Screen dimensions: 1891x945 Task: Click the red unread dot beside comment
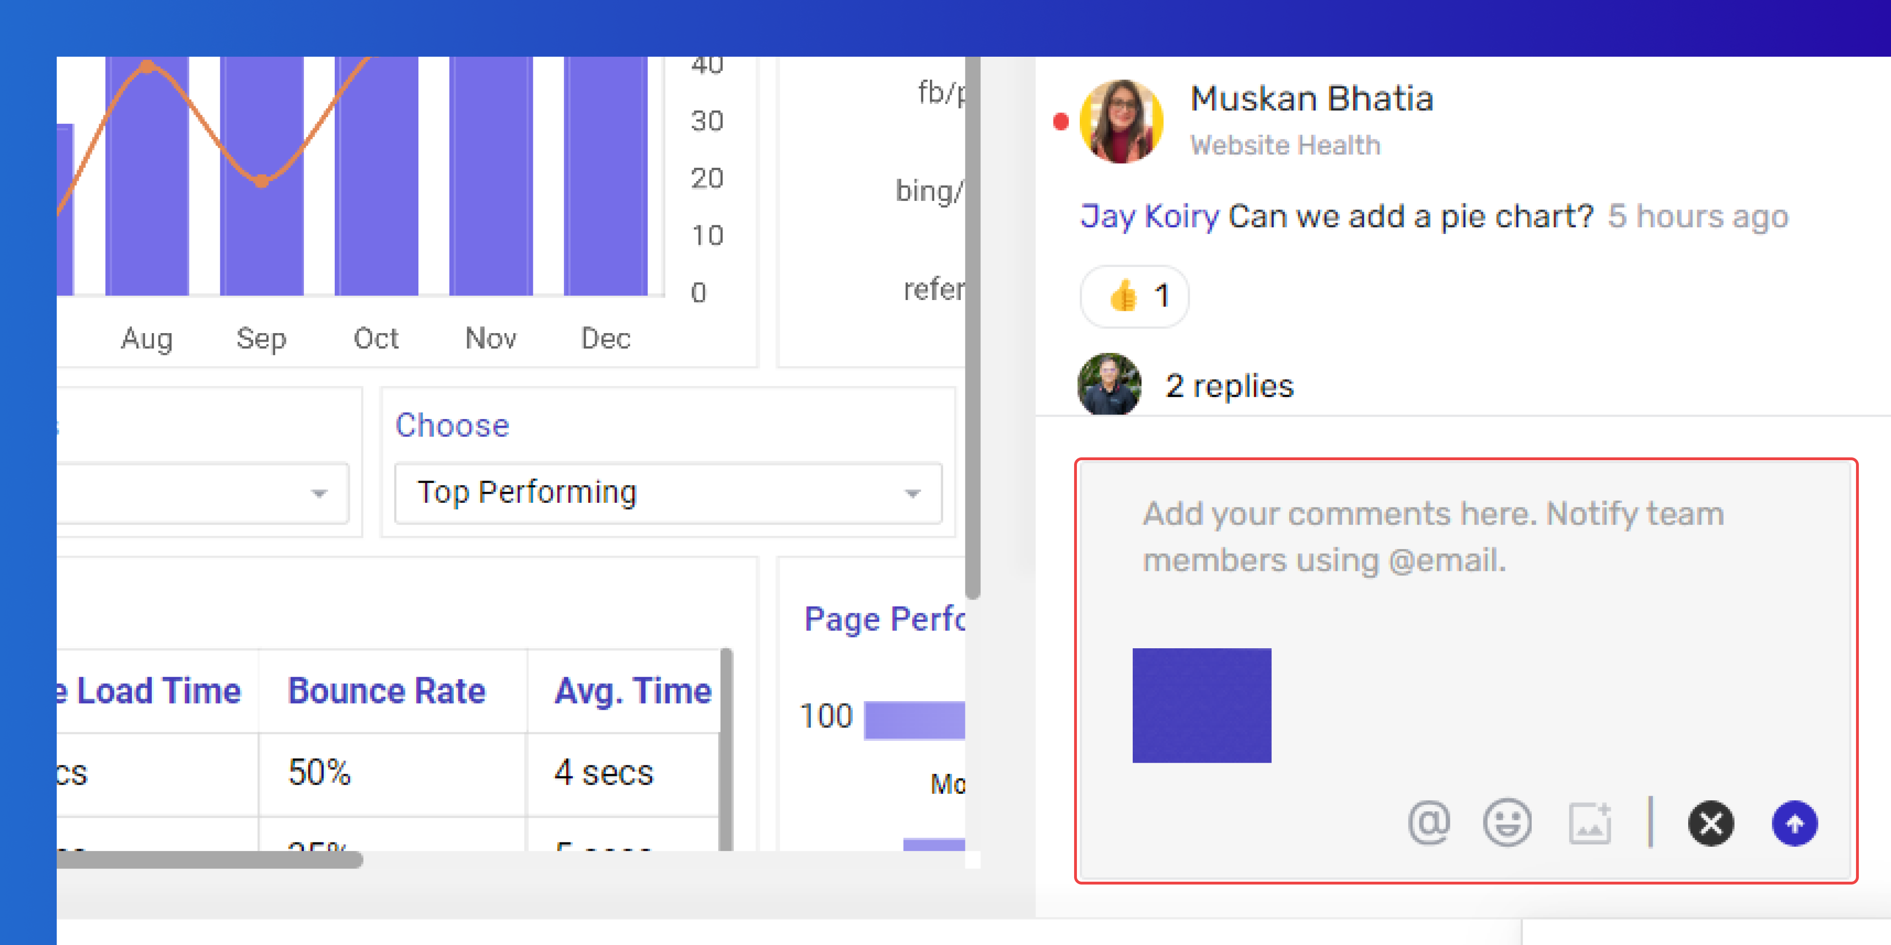pyautogui.click(x=1060, y=122)
